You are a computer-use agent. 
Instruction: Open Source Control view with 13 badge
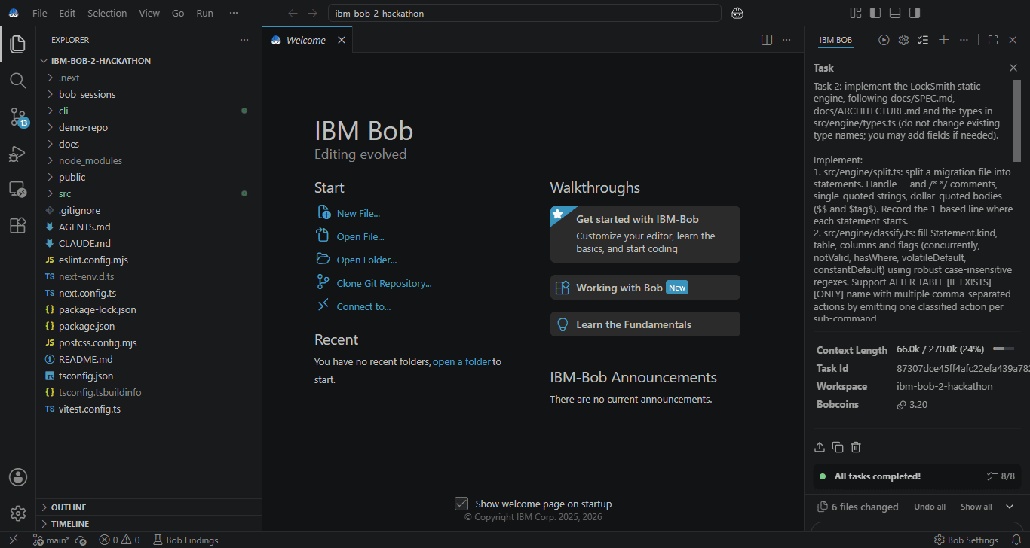(18, 117)
